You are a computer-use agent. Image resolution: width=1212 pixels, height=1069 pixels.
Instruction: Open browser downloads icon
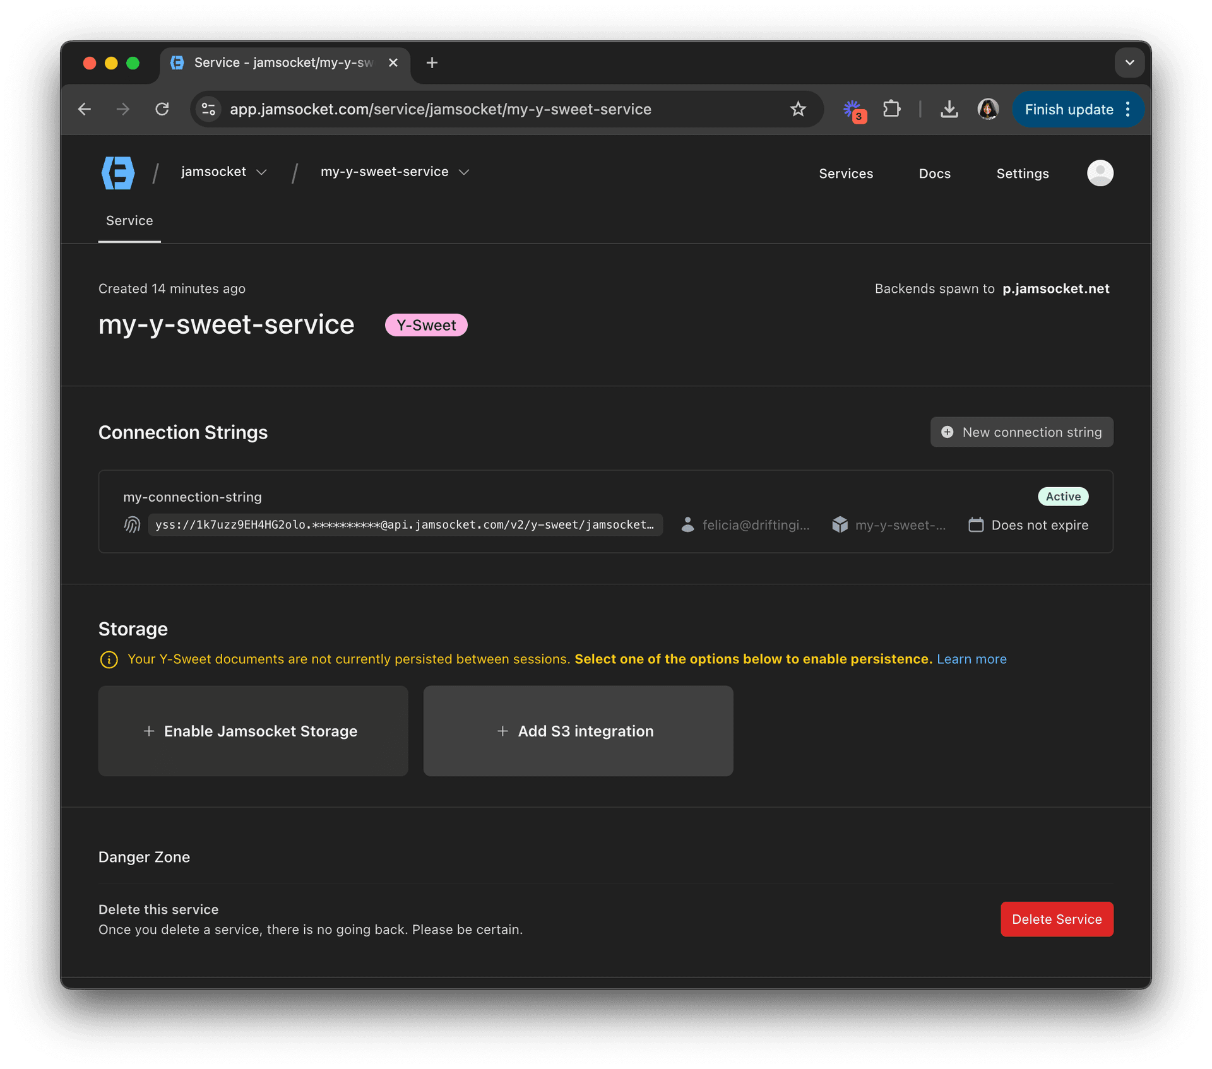[949, 109]
